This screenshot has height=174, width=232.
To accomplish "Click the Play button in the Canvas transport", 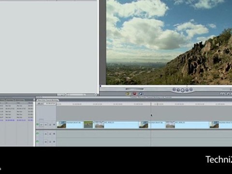I will tap(183, 90).
